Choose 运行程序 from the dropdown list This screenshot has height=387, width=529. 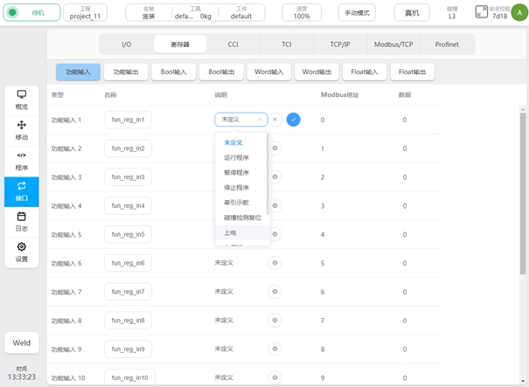(236, 157)
